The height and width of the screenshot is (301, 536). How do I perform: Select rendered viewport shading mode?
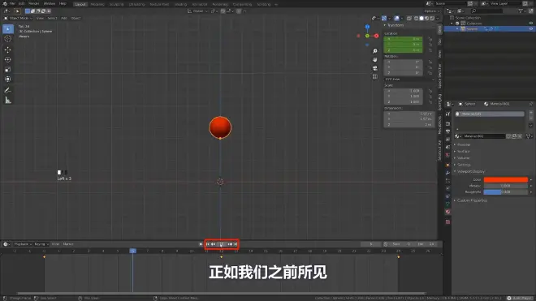[x=432, y=18]
